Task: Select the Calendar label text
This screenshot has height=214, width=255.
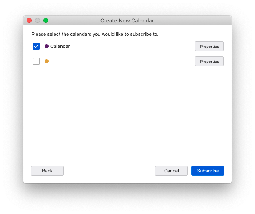Action: 60,46
